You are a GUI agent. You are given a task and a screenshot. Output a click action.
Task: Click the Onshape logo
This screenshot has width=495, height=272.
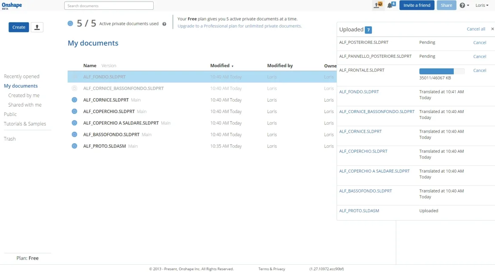click(x=12, y=6)
